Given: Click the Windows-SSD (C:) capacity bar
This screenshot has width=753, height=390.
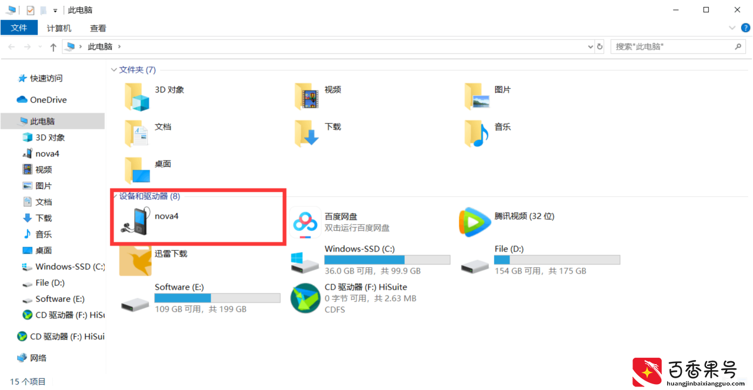Looking at the screenshot, I should [x=387, y=260].
